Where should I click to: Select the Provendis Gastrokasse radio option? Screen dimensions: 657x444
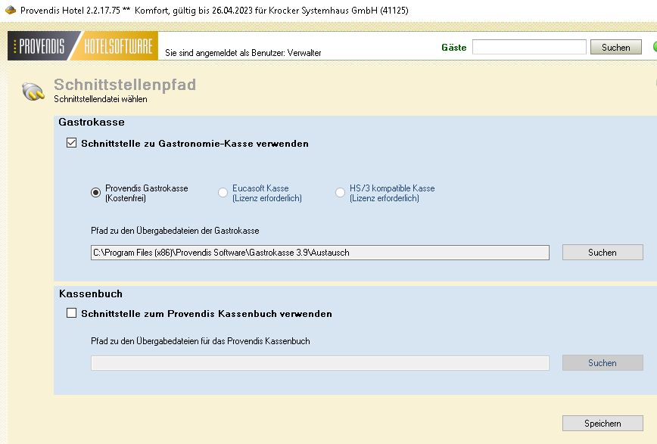coord(95,193)
